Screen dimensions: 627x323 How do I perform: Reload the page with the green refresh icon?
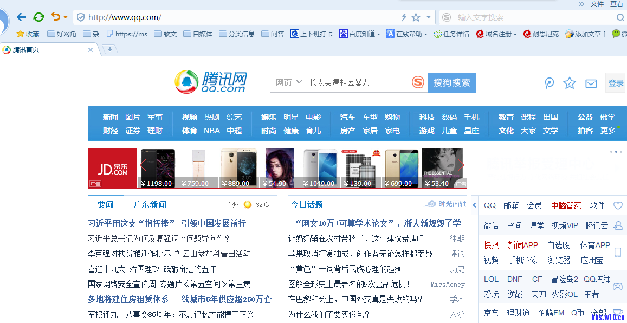(38, 17)
